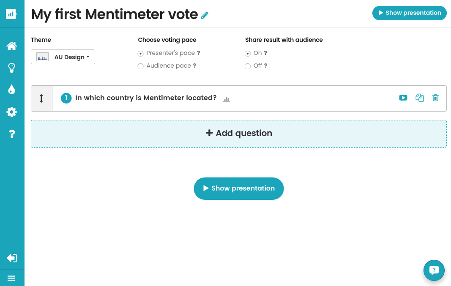451x286 pixels.
Task: Open the home icon in the sidebar
Action: (x=12, y=46)
